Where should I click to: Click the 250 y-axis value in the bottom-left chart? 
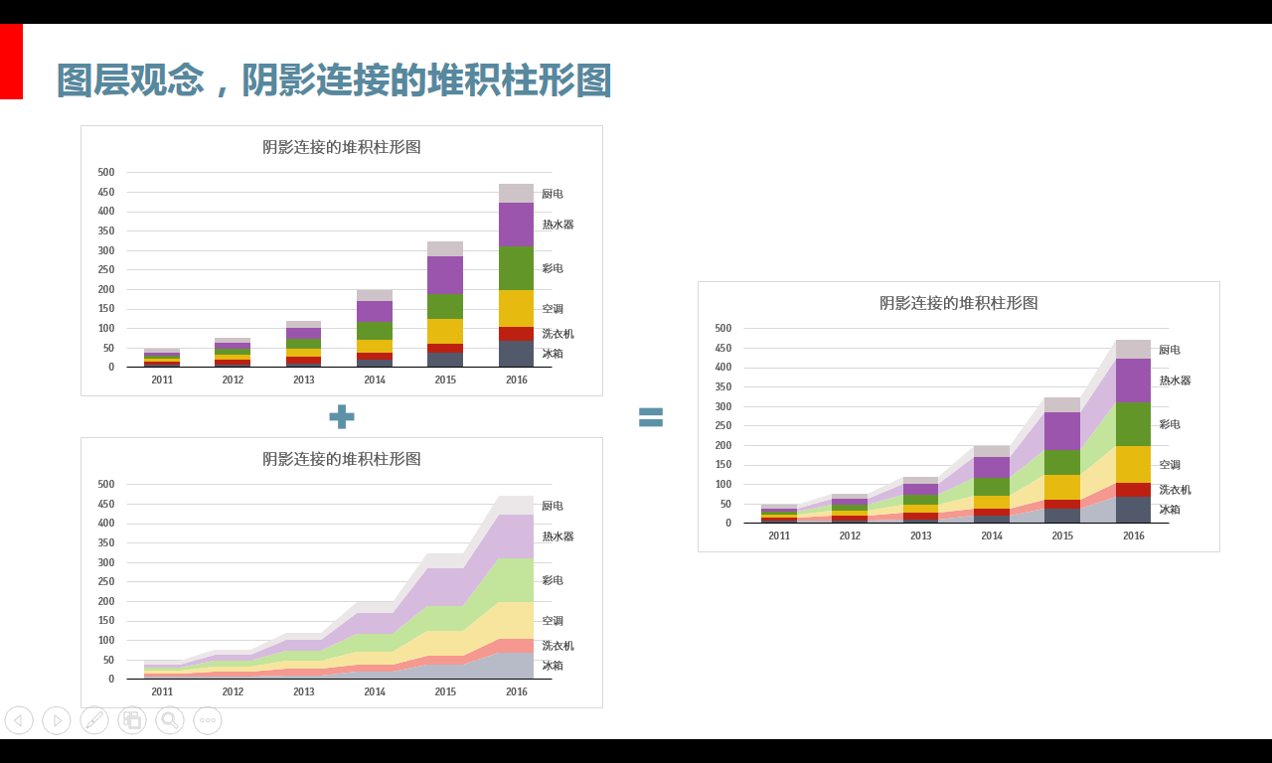106,581
